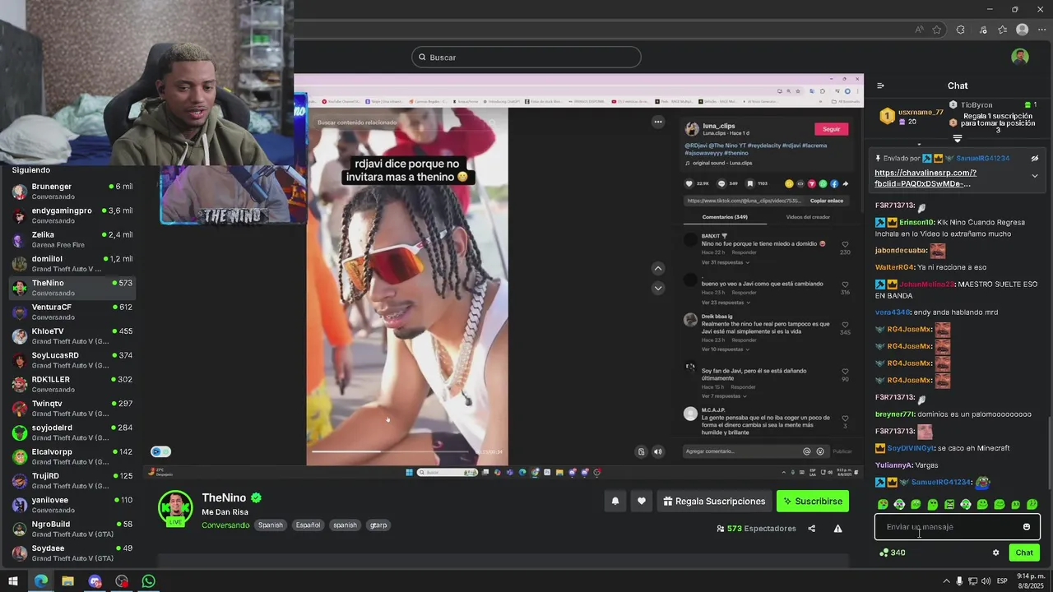
Task: Insert the angry square green emote
Action: (949, 504)
